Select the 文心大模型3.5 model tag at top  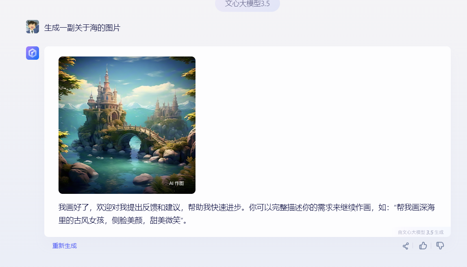point(248,4)
